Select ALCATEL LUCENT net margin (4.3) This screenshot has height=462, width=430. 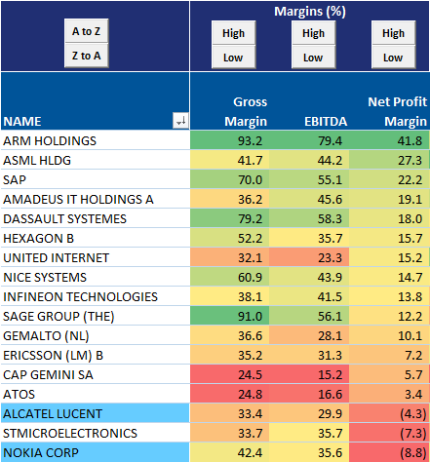tap(389, 413)
